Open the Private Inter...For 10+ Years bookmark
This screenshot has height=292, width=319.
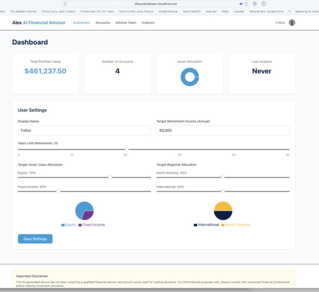pos(97,11)
